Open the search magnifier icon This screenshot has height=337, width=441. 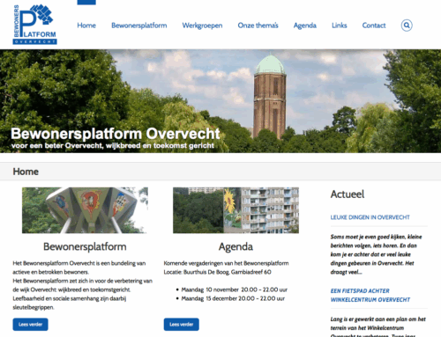[x=407, y=26]
